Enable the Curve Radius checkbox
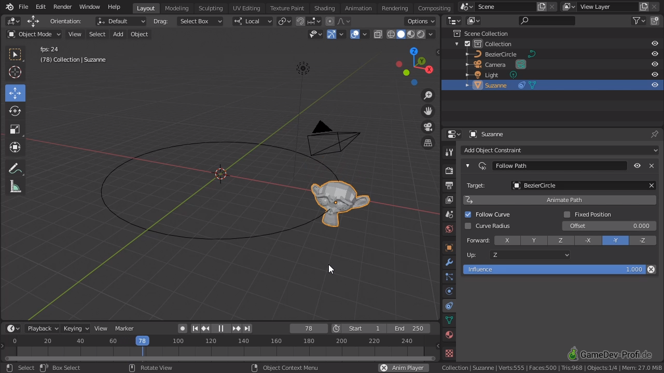 pyautogui.click(x=468, y=226)
